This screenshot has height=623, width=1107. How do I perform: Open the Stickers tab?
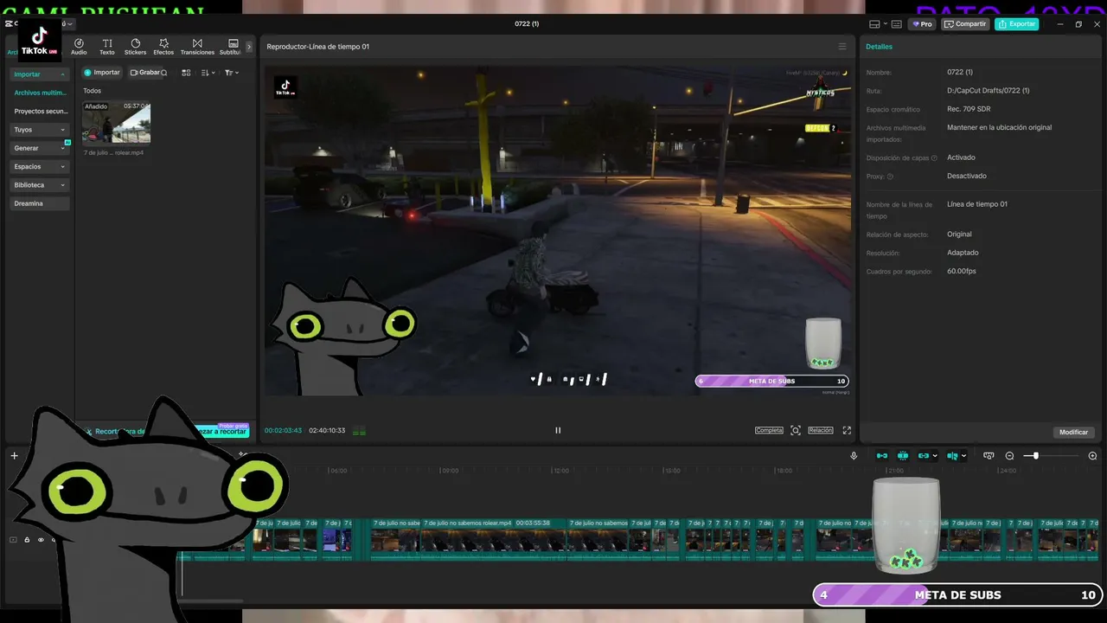[x=135, y=47]
